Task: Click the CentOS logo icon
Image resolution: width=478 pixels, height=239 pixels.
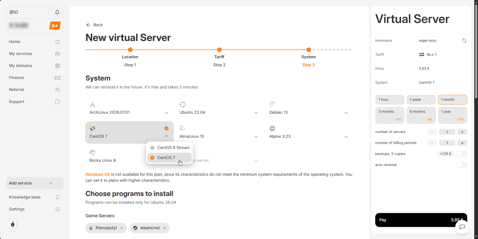Action: (92, 128)
